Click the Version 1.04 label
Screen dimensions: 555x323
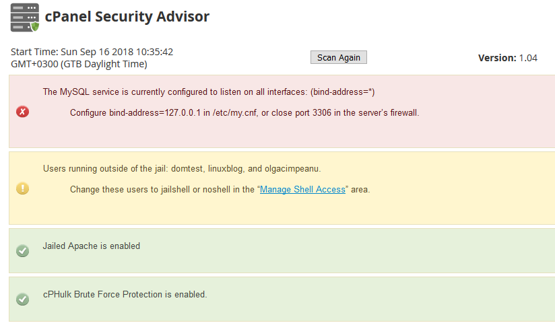coord(508,58)
